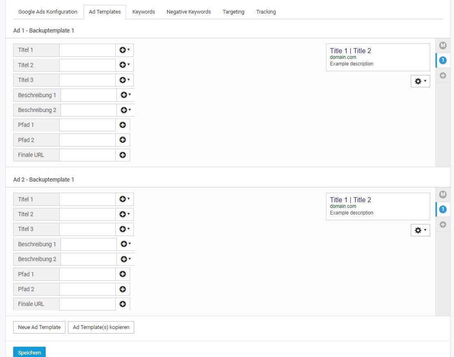The width and height of the screenshot is (454, 357).
Task: Click Ad Template(s) kopieren button
Action: [x=101, y=327]
